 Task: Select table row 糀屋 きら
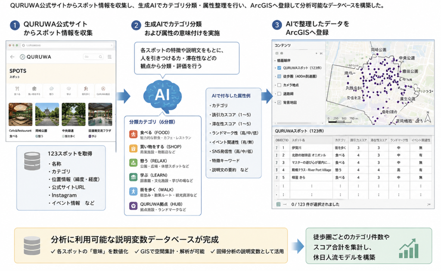pos(353,178)
